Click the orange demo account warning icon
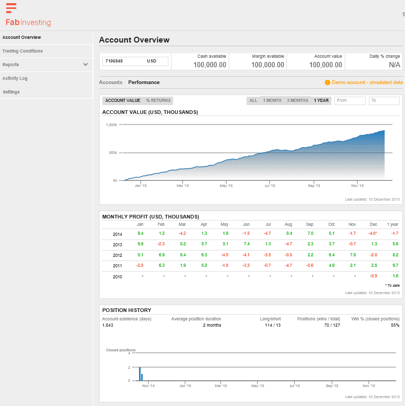Viewport: 405px width, 406px height. point(327,82)
